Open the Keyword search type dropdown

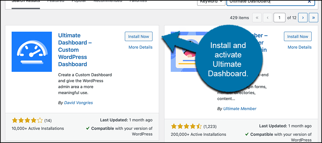click(211, 2)
